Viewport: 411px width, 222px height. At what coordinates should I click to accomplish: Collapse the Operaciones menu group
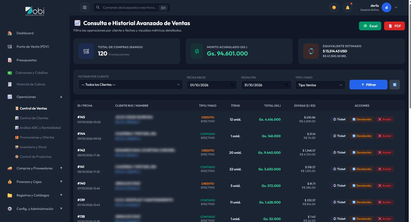click(35, 97)
